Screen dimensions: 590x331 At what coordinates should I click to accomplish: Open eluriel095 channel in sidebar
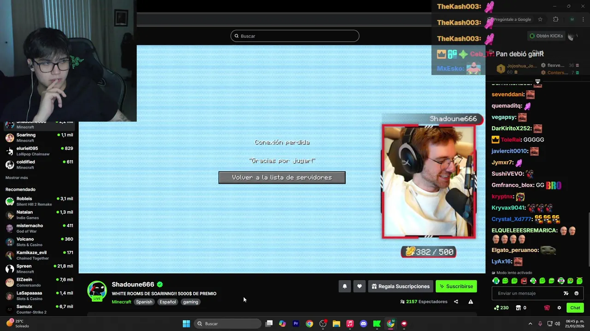(39, 151)
